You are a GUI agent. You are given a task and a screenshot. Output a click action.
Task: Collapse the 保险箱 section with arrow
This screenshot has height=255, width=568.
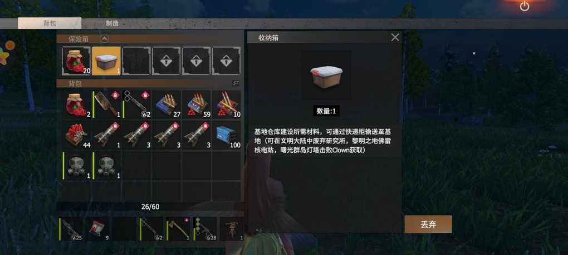click(104, 39)
